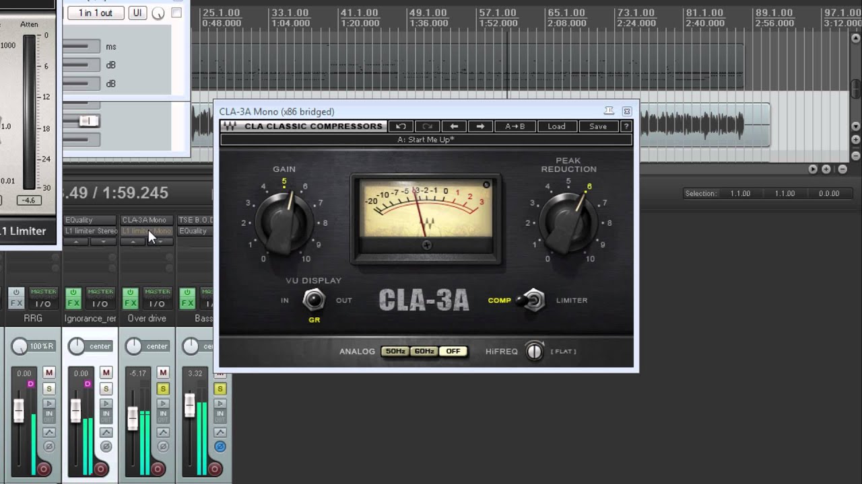Solo the RRG track

pos(49,389)
